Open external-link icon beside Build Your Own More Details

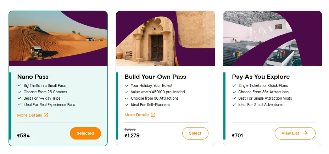(x=153, y=115)
